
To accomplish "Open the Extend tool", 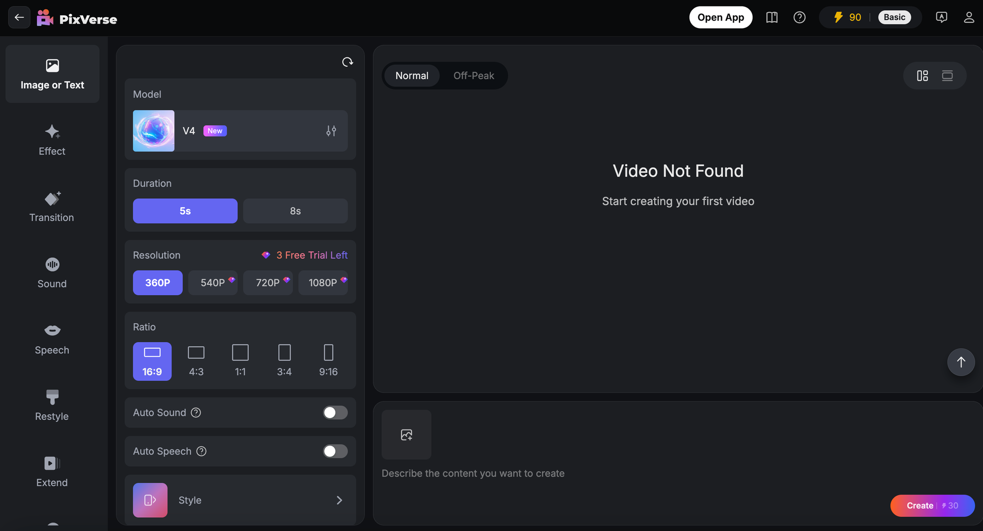I will [x=52, y=472].
